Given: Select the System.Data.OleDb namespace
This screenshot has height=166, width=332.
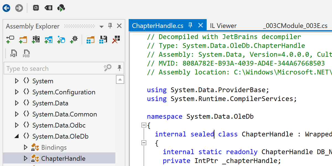Looking at the screenshot, I should click(x=60, y=136).
